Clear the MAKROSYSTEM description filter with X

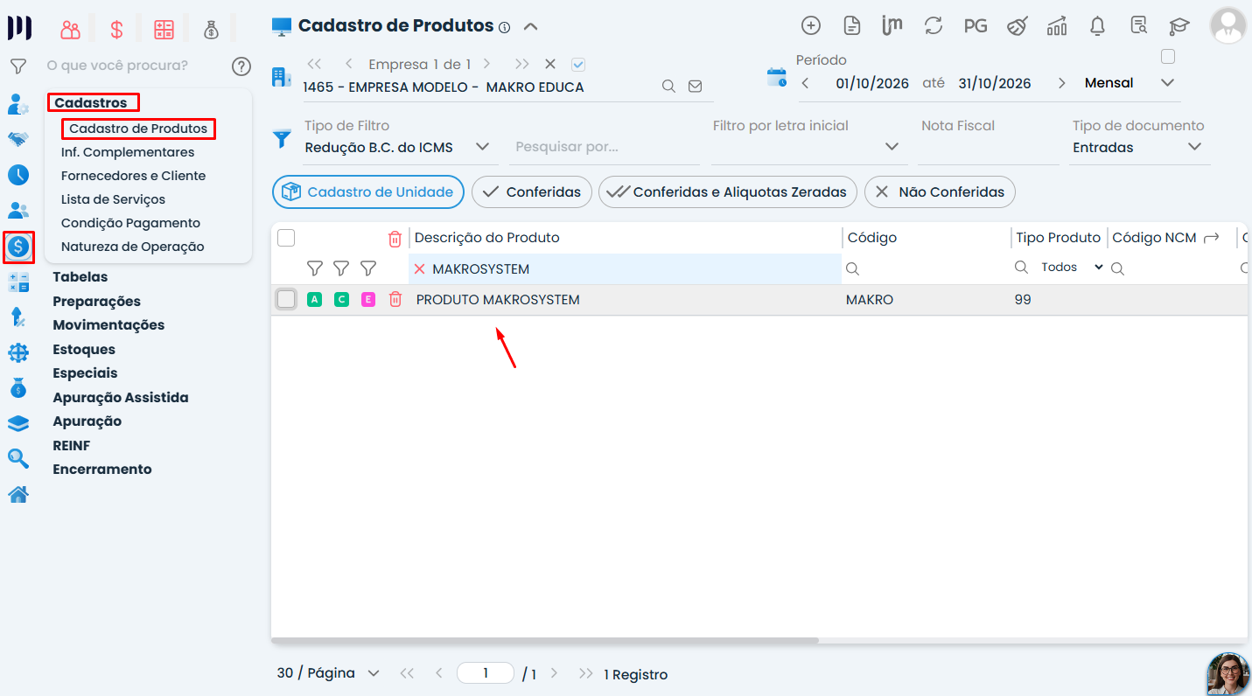point(420,269)
